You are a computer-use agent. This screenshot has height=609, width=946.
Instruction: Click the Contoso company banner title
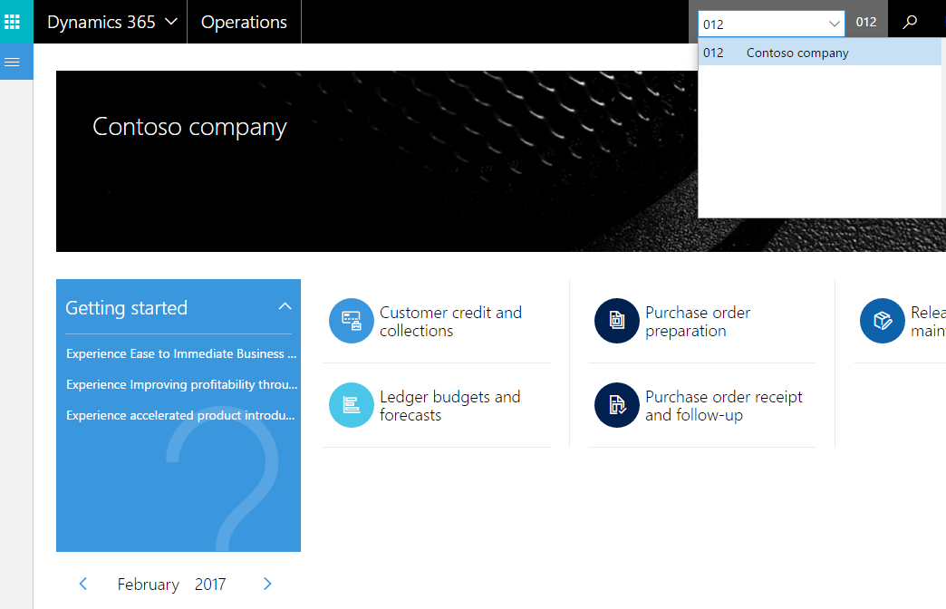[x=189, y=128]
